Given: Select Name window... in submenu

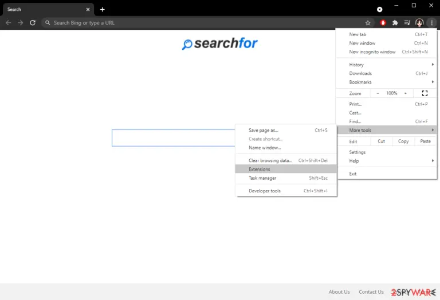Looking at the screenshot, I should [286, 148].
